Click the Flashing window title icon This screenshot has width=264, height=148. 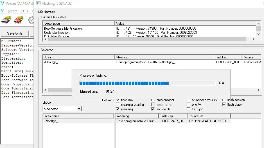click(x=38, y=3)
